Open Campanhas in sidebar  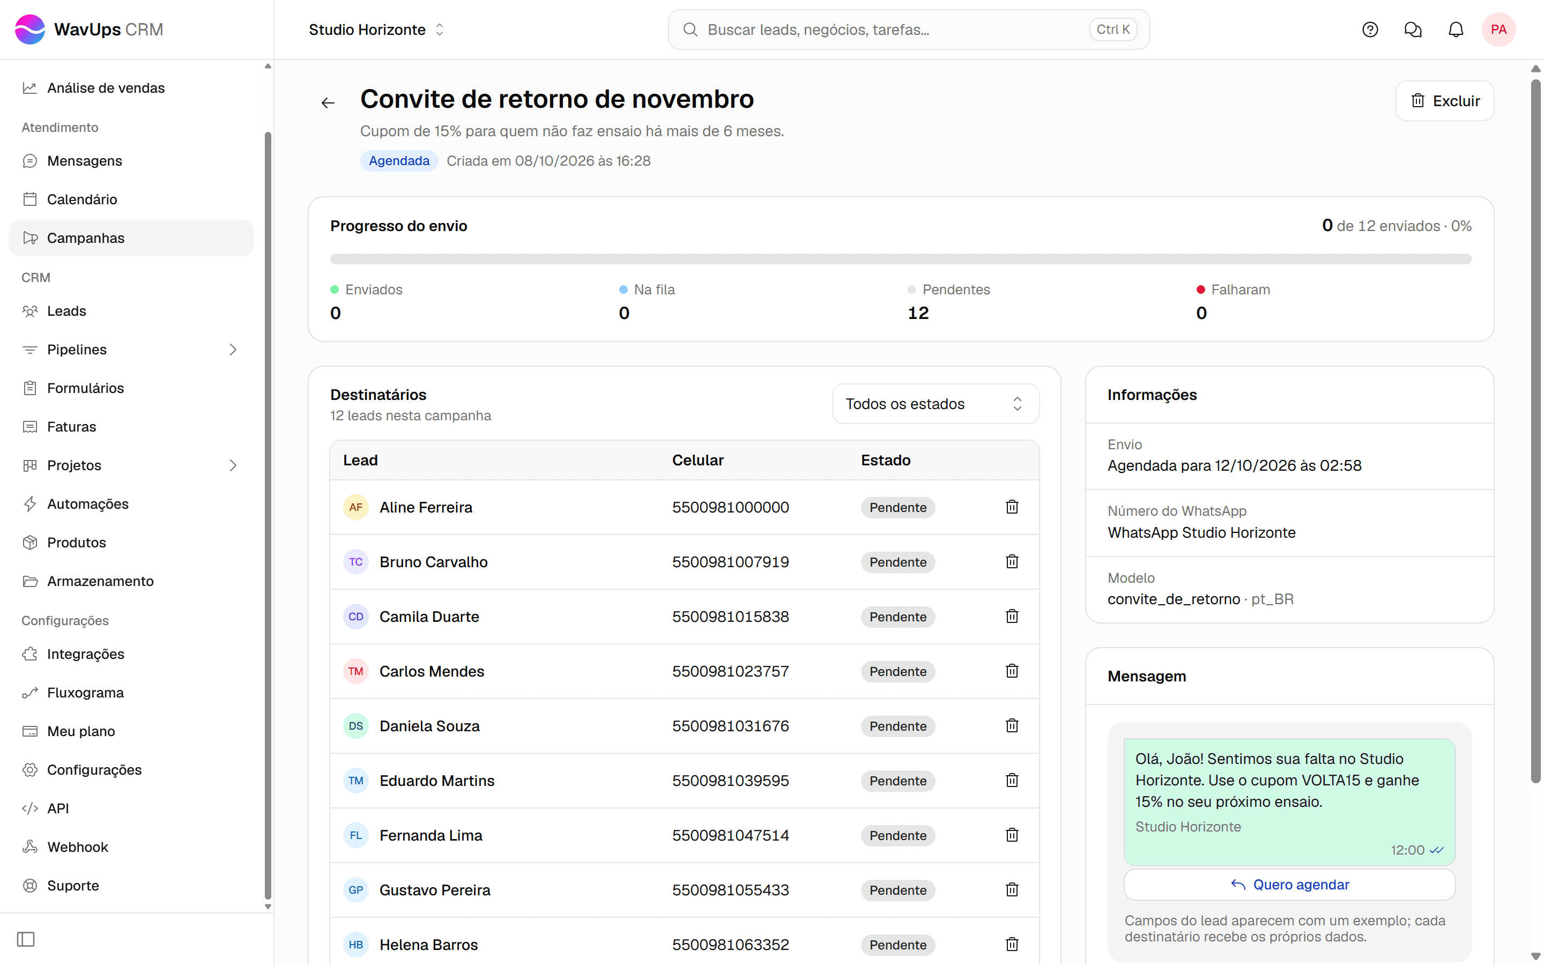click(x=131, y=238)
